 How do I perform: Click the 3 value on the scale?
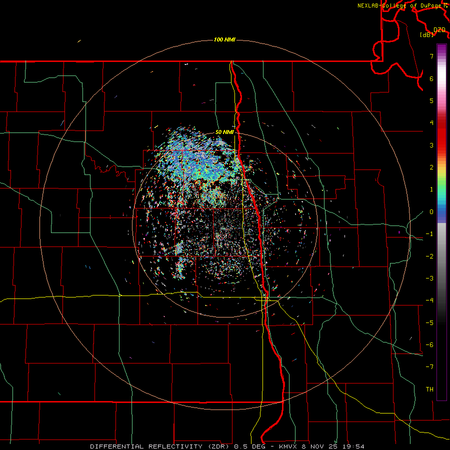(x=431, y=145)
